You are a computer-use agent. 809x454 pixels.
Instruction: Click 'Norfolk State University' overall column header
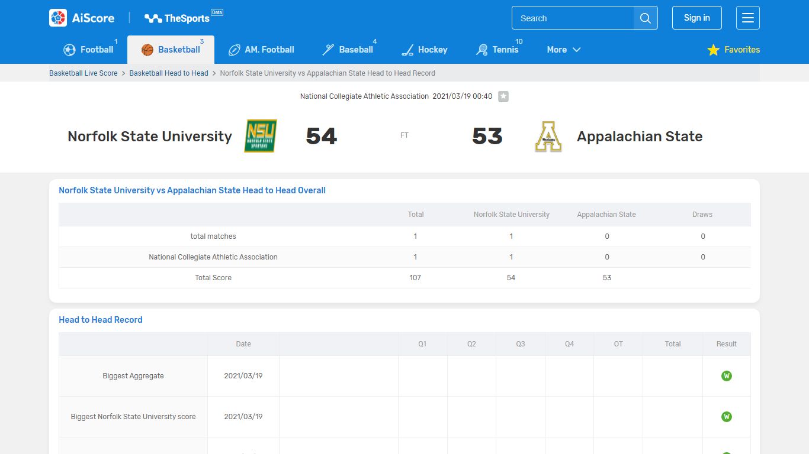[x=512, y=215]
